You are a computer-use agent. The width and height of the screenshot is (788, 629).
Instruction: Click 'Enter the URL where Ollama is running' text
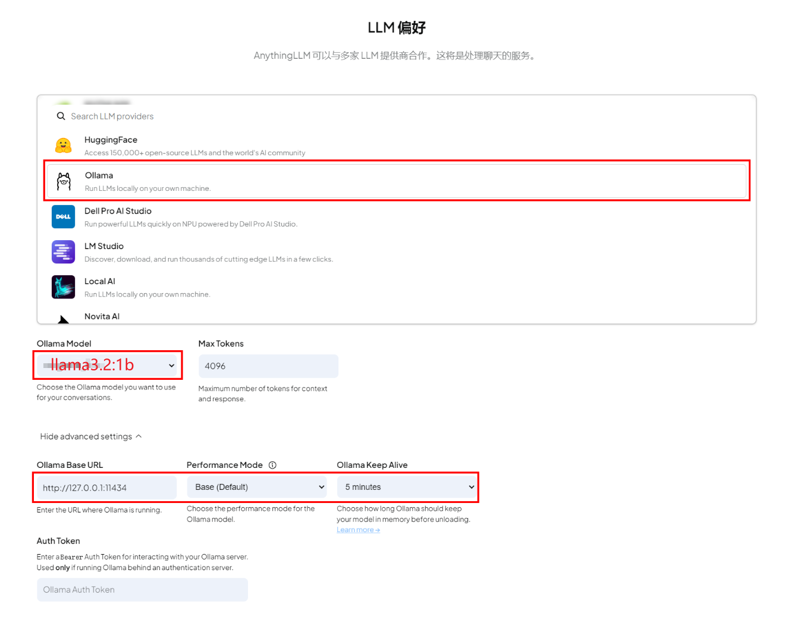pyautogui.click(x=99, y=510)
